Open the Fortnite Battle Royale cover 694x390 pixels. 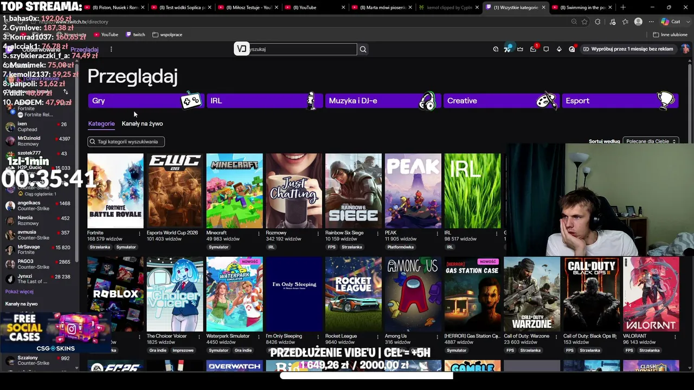pos(115,191)
